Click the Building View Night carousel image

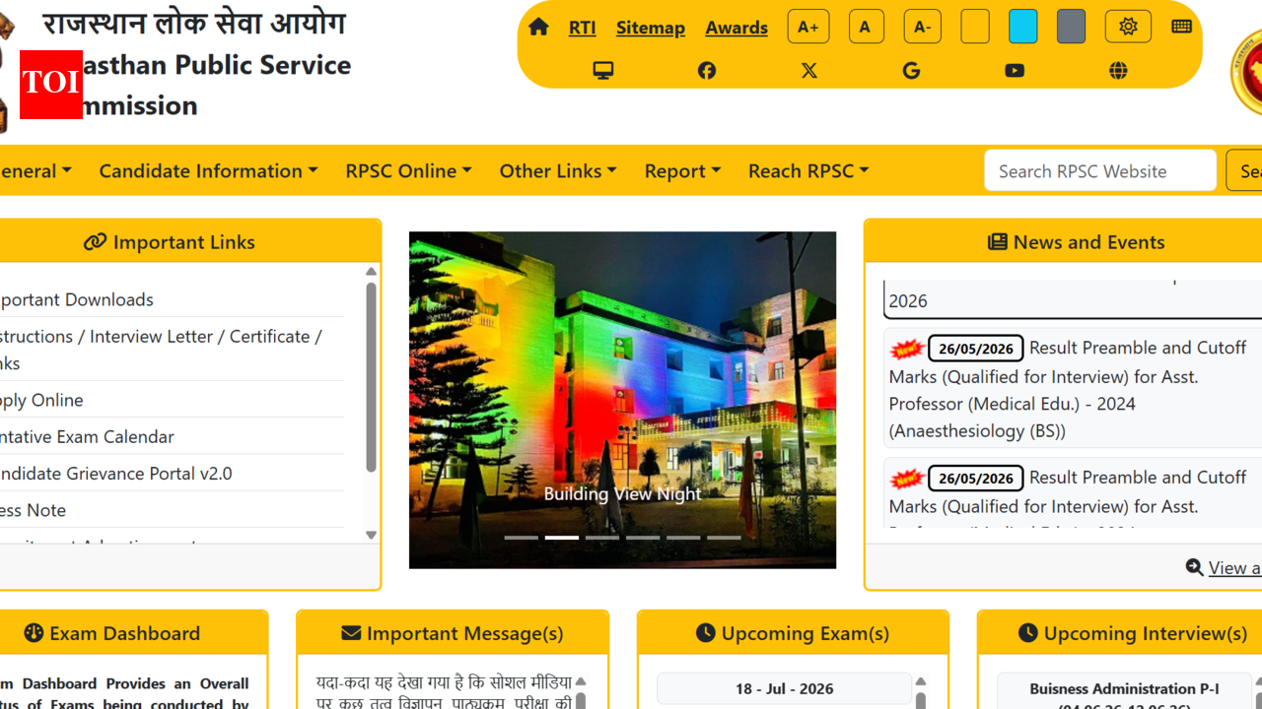tap(622, 400)
